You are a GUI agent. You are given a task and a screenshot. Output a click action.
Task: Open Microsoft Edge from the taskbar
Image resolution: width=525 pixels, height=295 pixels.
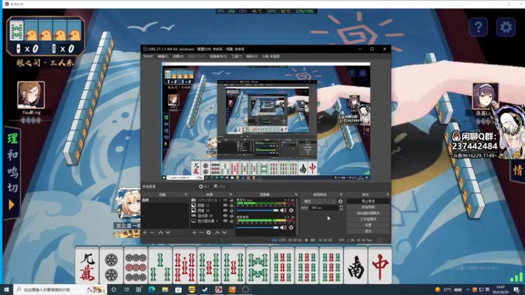pos(152,290)
